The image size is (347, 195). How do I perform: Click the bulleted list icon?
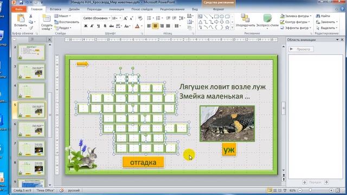coord(150,18)
